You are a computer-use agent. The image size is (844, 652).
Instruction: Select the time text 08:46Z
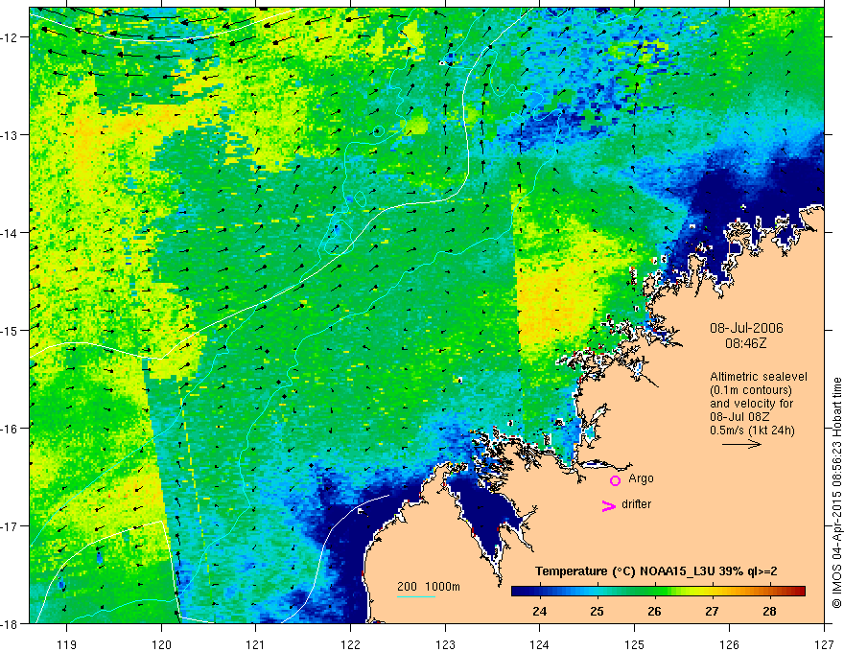(745, 343)
